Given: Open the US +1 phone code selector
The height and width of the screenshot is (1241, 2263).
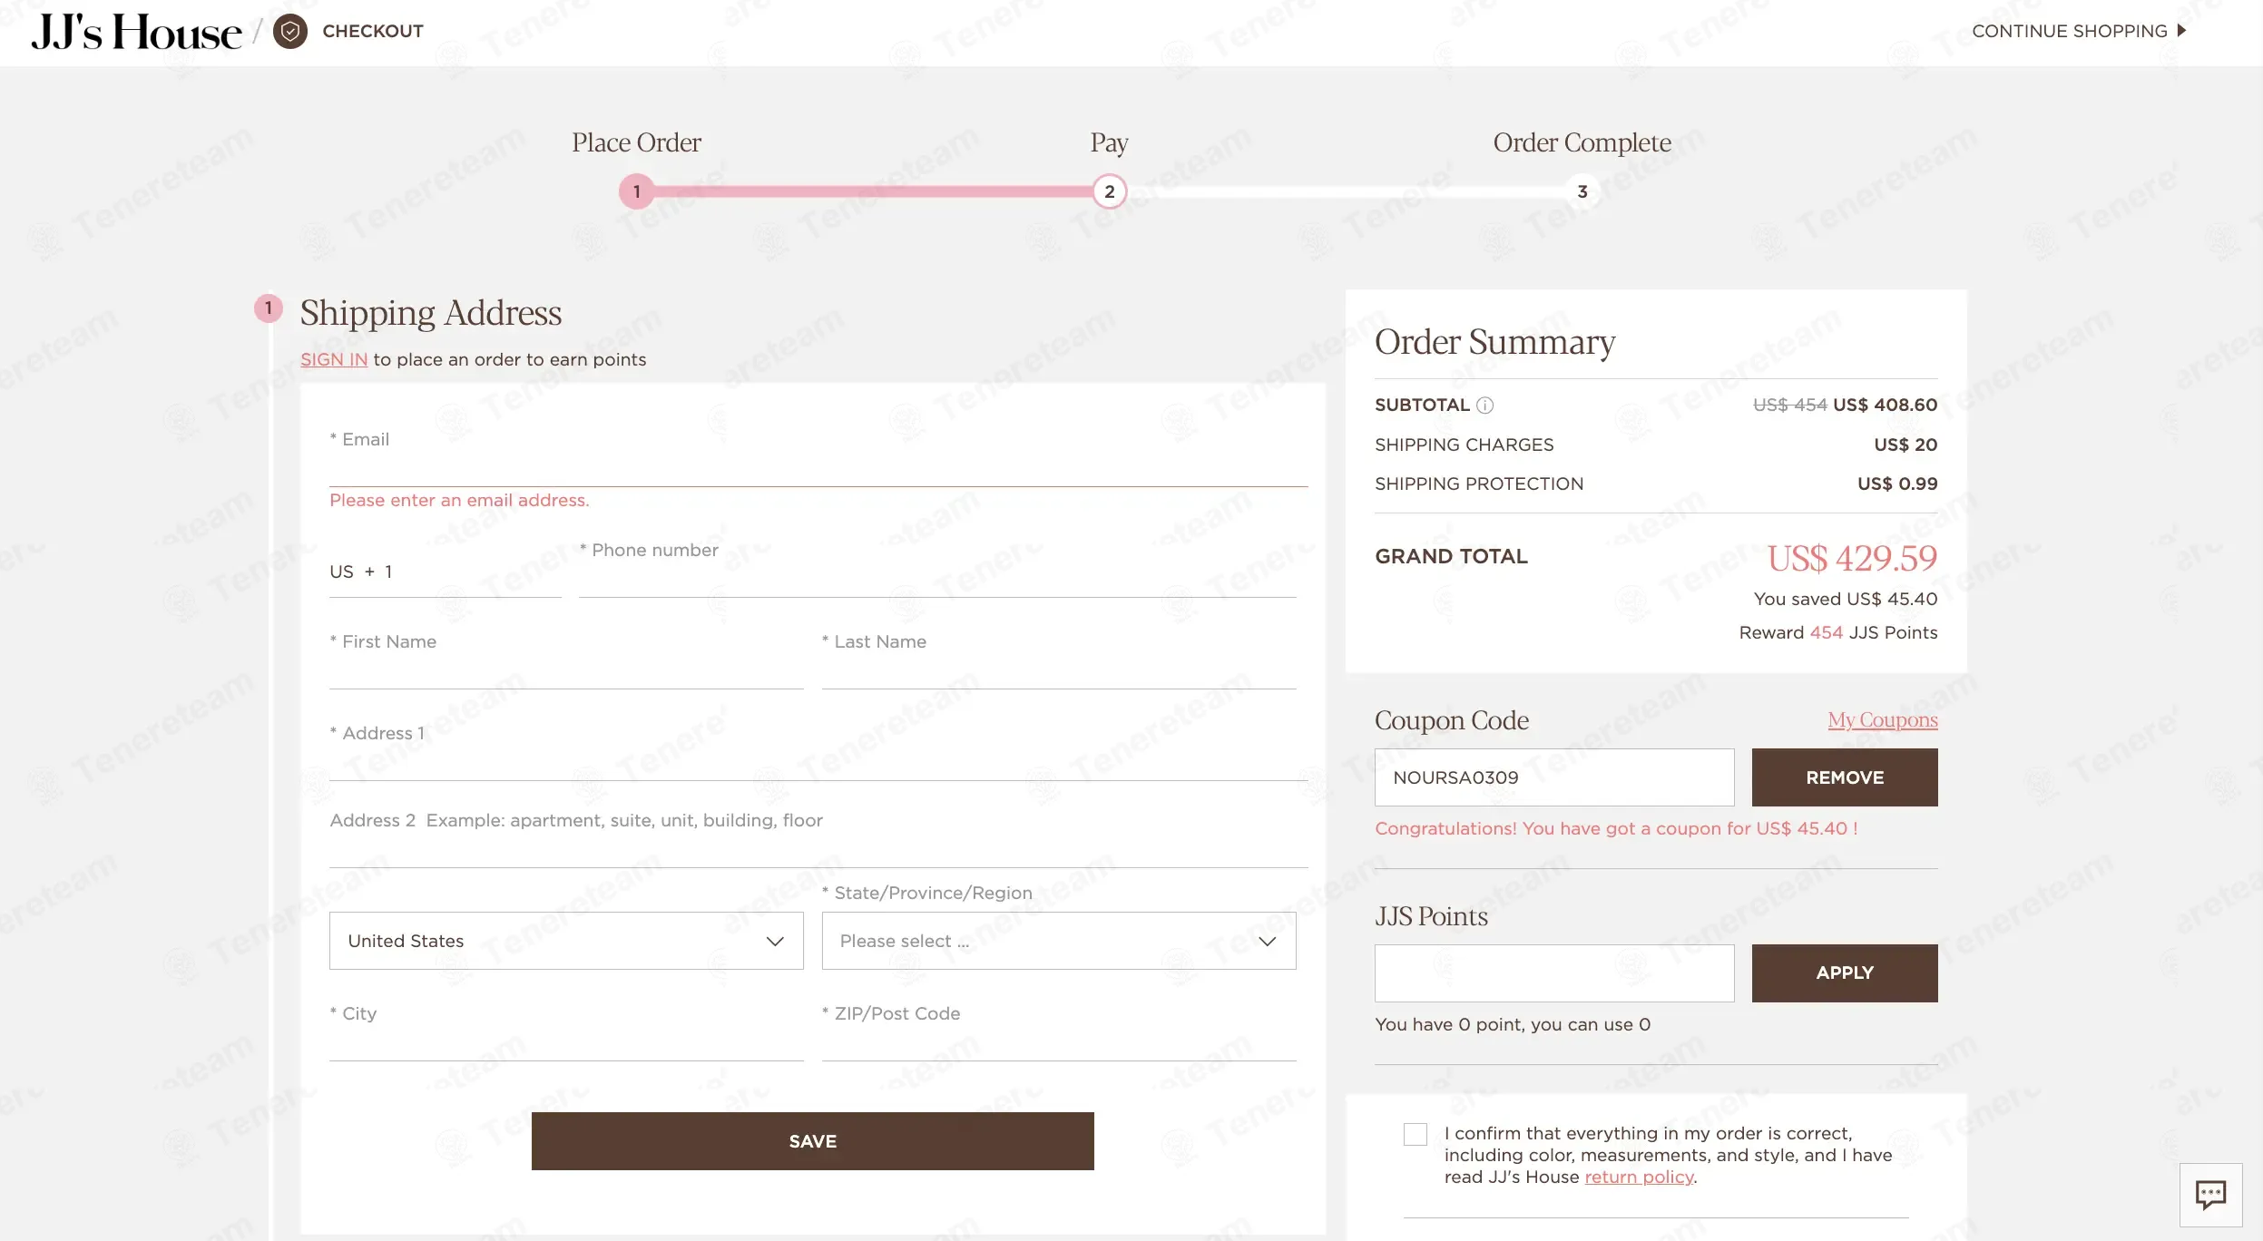Looking at the screenshot, I should coord(445,572).
